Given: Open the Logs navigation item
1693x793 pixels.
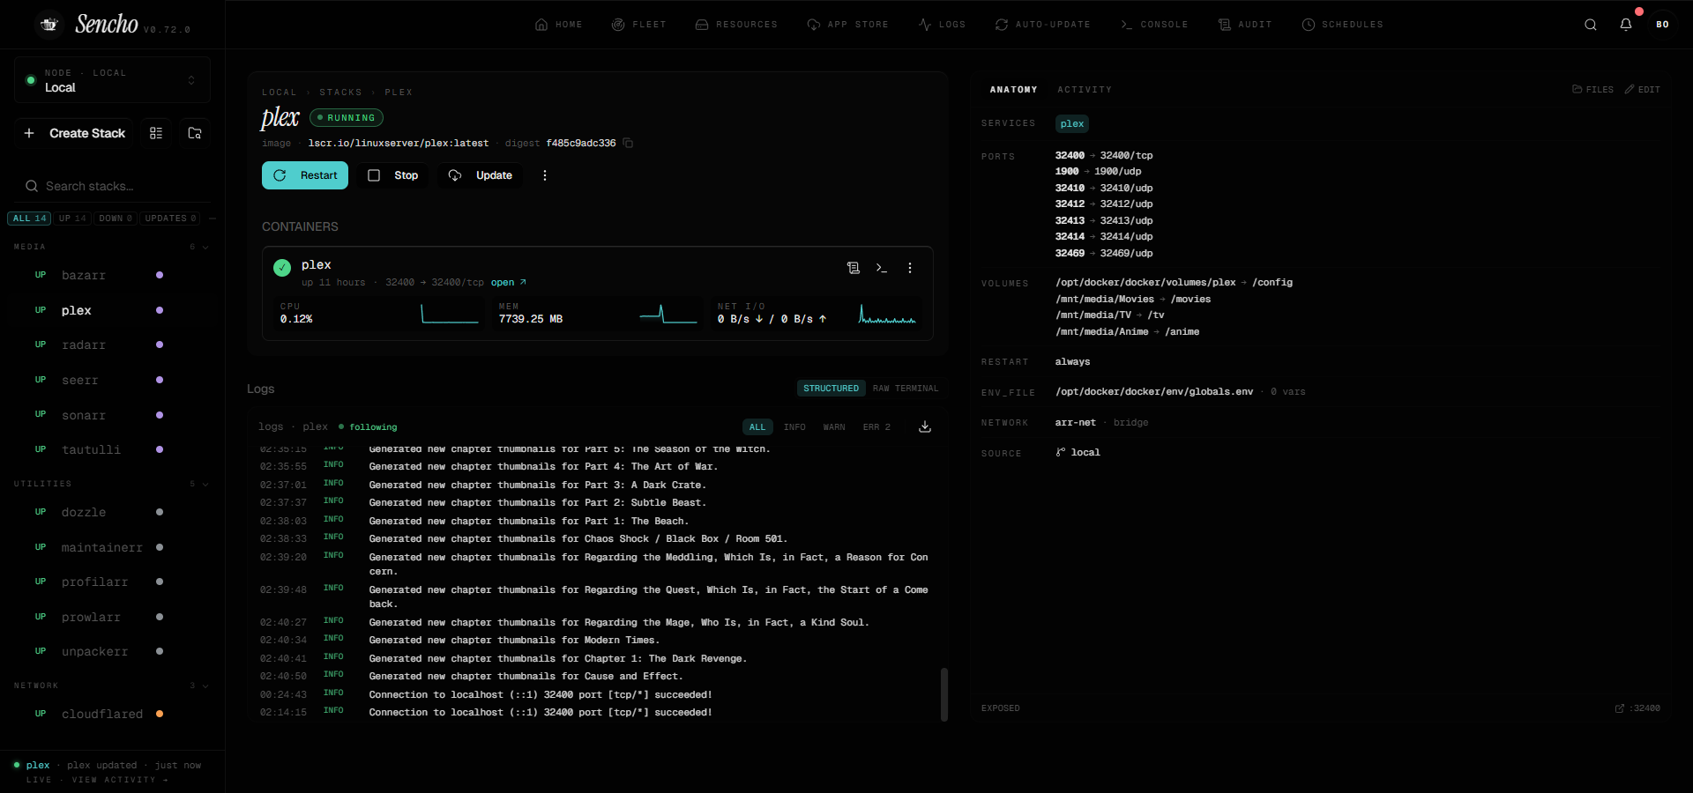Looking at the screenshot, I should pyautogui.click(x=942, y=25).
